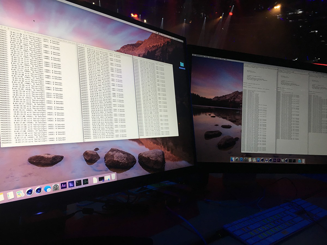Open the blue desktop folder on the left monitor
The width and height of the screenshot is (327, 245).
(182, 65)
